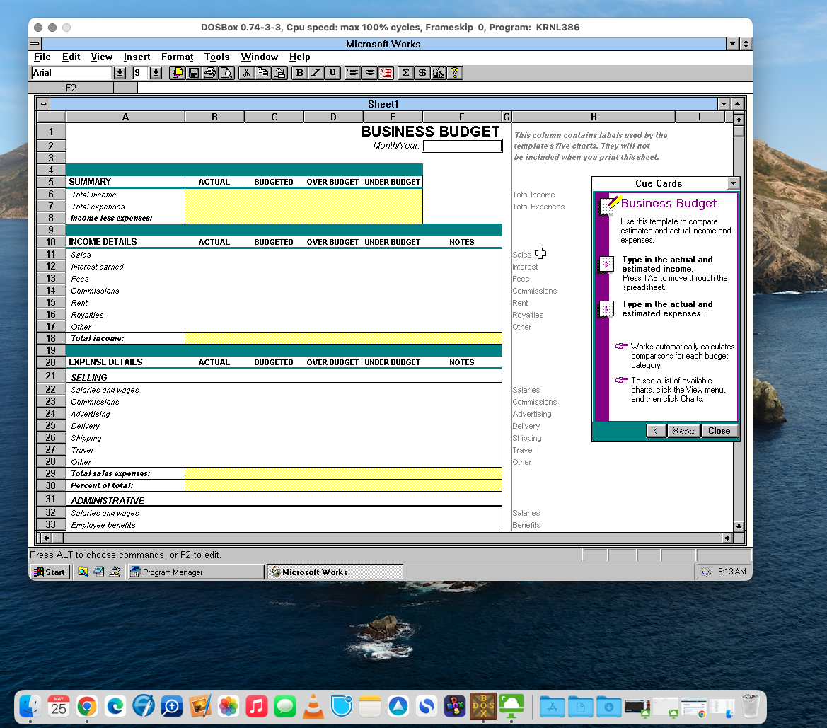This screenshot has height=728, width=827.
Task: Click the Print toolbar icon
Action: click(210, 73)
